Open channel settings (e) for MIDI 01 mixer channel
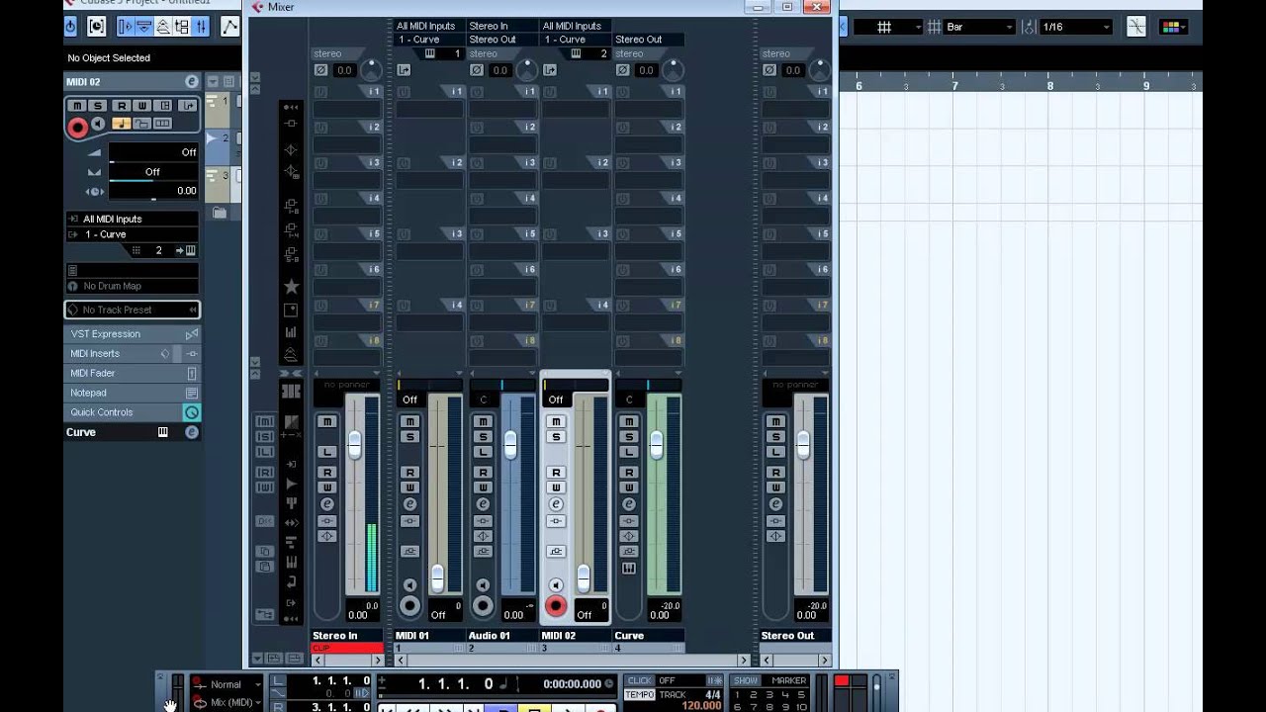1266x712 pixels. point(409,504)
